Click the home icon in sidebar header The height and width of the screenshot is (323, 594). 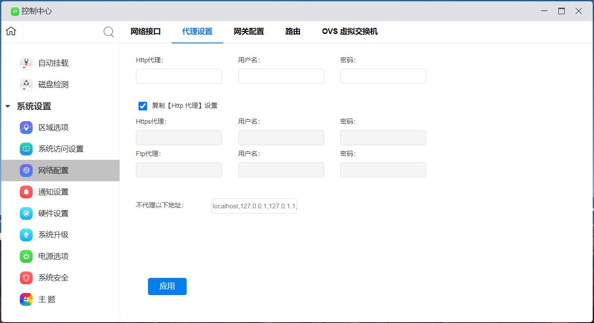(11, 31)
